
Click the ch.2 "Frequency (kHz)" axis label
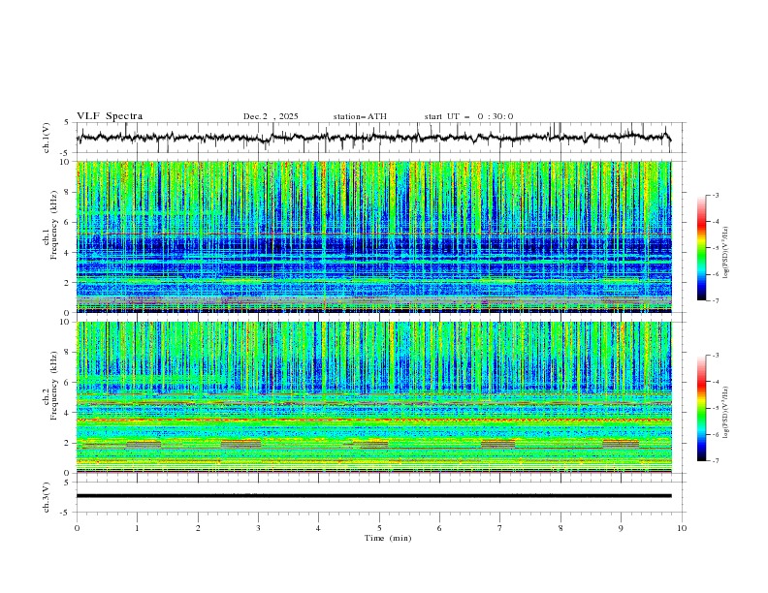pos(53,386)
